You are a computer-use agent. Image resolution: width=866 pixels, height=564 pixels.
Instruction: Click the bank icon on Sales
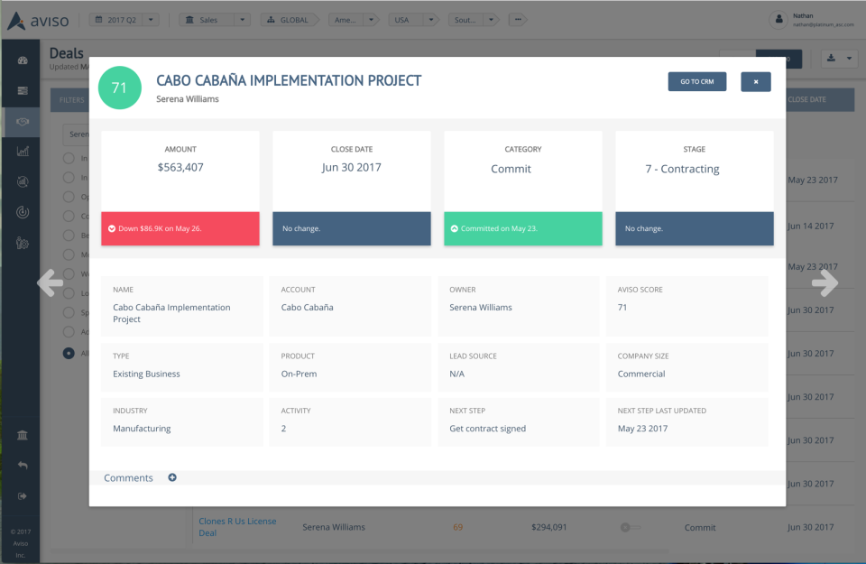click(x=189, y=20)
